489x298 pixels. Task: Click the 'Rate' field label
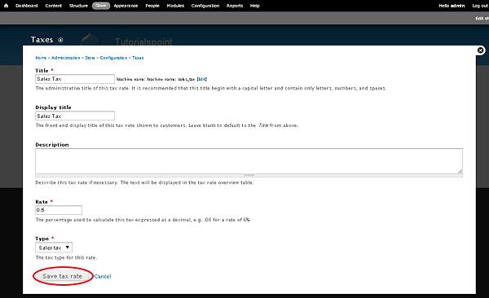42,202
